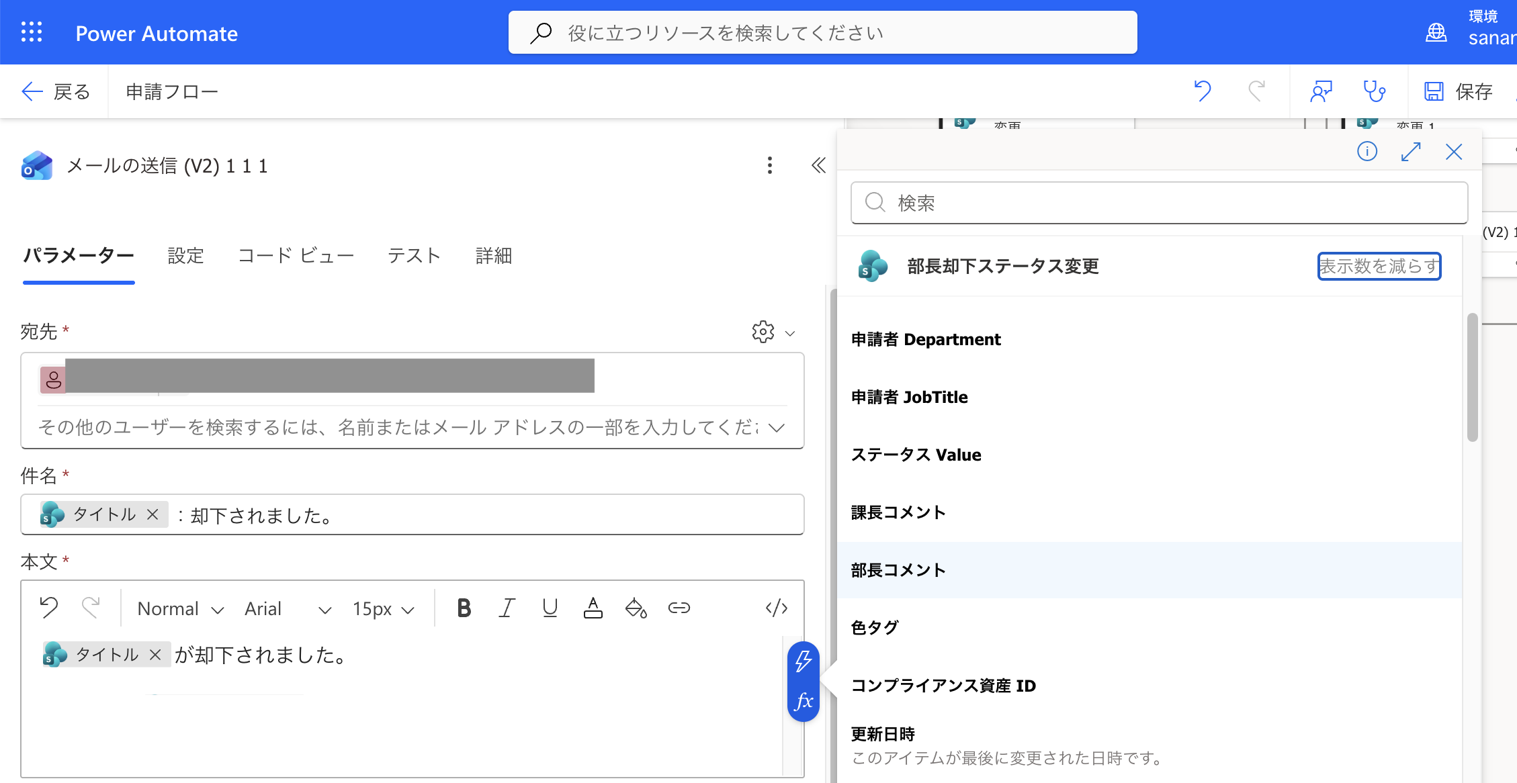Open the Normal paragraph style dropdown
Image resolution: width=1517 pixels, height=783 pixels.
pyautogui.click(x=180, y=608)
